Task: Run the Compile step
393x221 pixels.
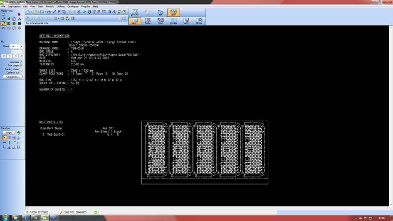Action: (173, 21)
